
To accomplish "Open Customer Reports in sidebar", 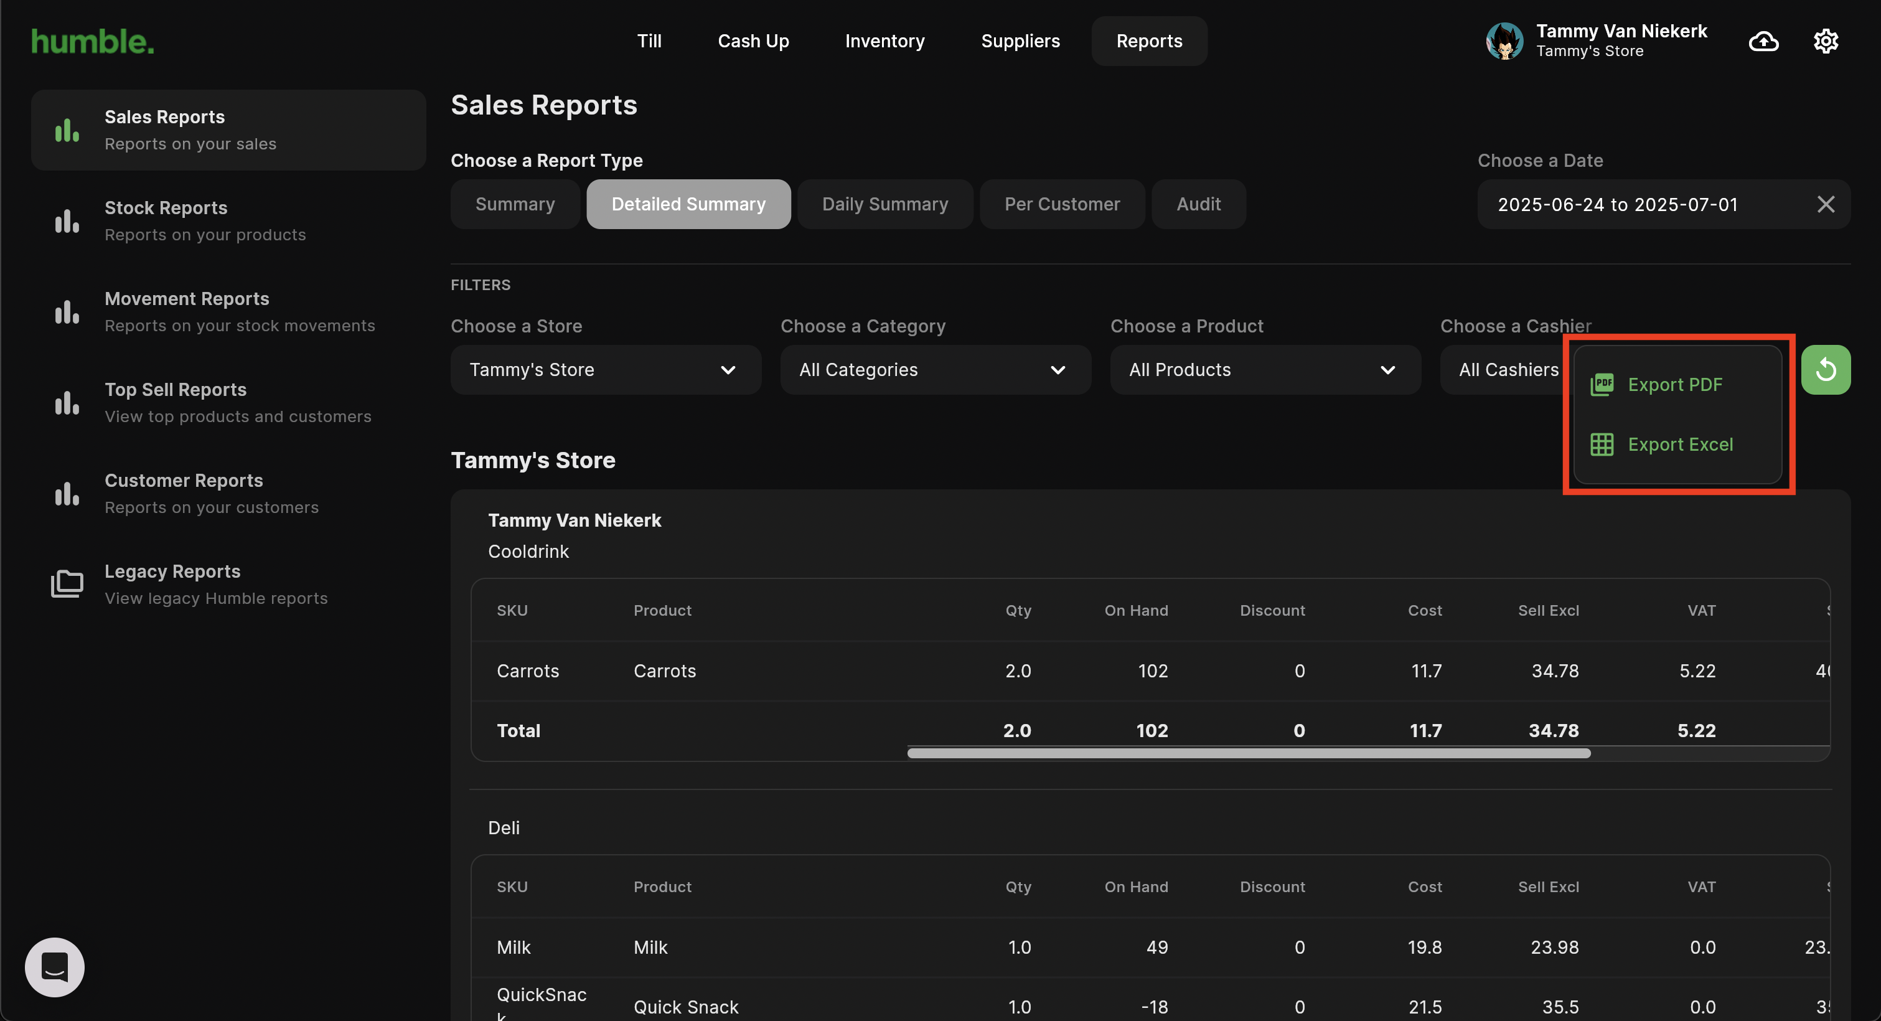I will tap(228, 494).
